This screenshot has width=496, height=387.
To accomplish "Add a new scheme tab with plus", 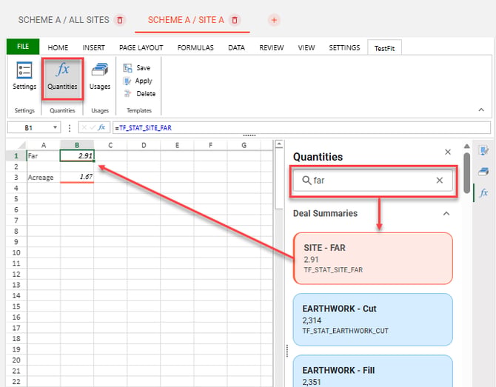I will [x=274, y=20].
